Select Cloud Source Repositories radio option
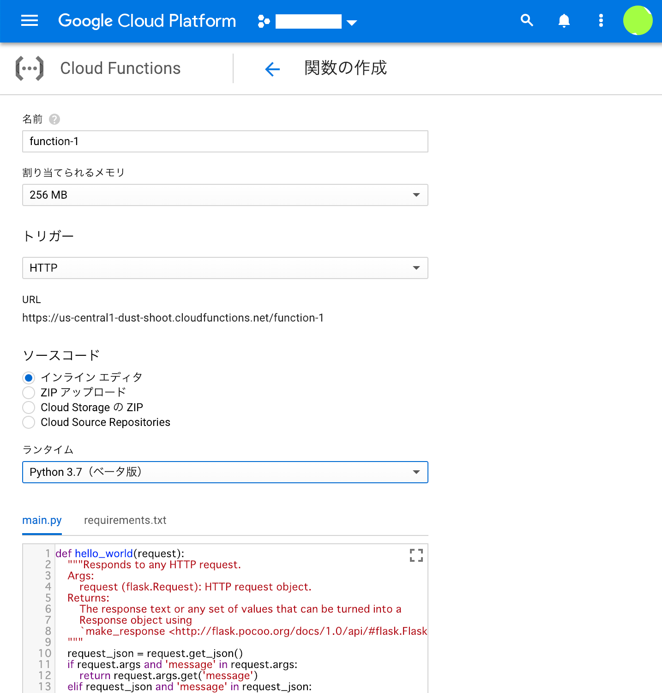Viewport: 662px width, 693px height. tap(29, 422)
